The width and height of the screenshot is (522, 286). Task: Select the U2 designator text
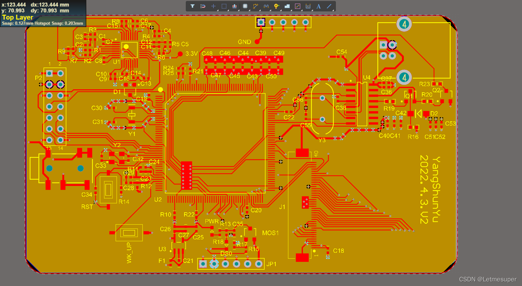pyautogui.click(x=158, y=200)
